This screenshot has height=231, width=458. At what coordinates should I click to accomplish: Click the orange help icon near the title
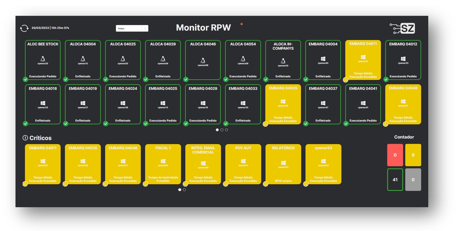click(x=242, y=24)
